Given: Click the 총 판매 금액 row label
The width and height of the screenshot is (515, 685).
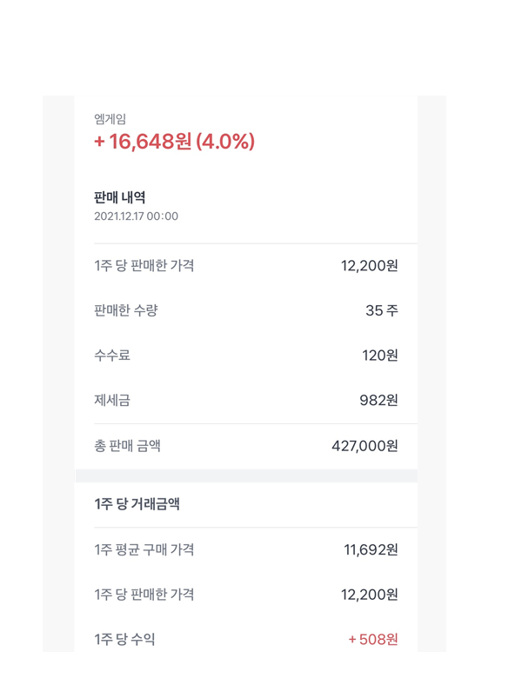Looking at the screenshot, I should click(128, 446).
